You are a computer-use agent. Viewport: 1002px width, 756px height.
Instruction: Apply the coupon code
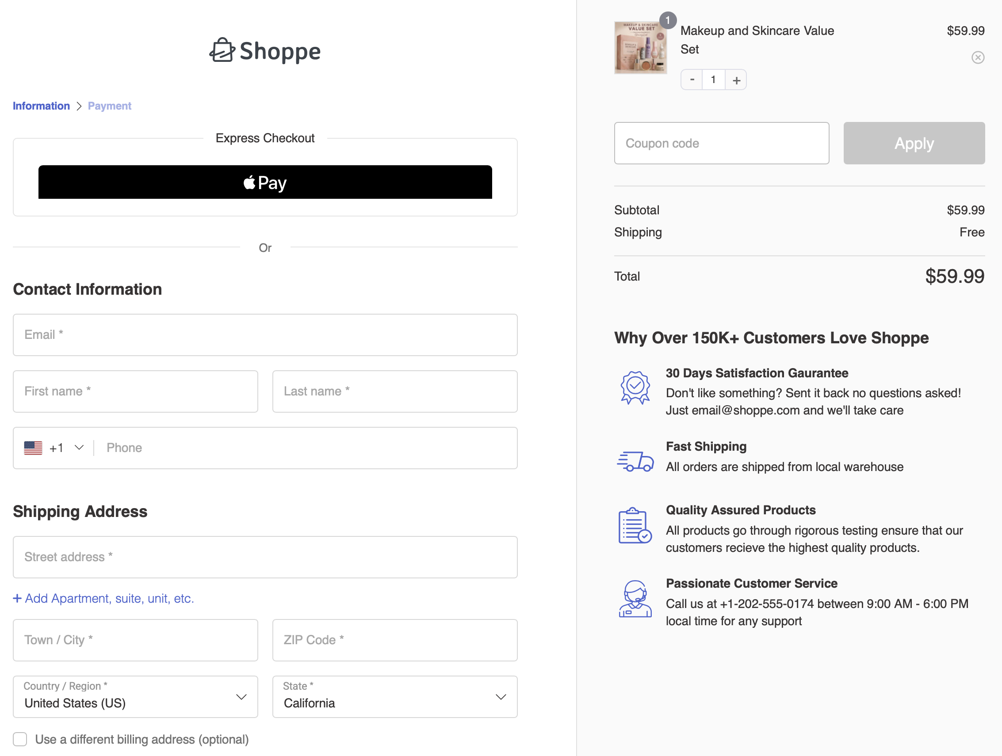[x=914, y=143]
